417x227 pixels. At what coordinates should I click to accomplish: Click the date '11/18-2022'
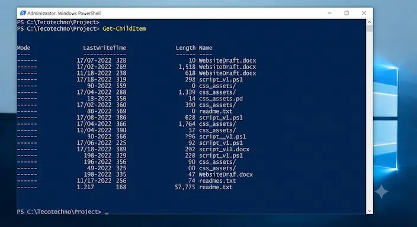click(x=94, y=73)
